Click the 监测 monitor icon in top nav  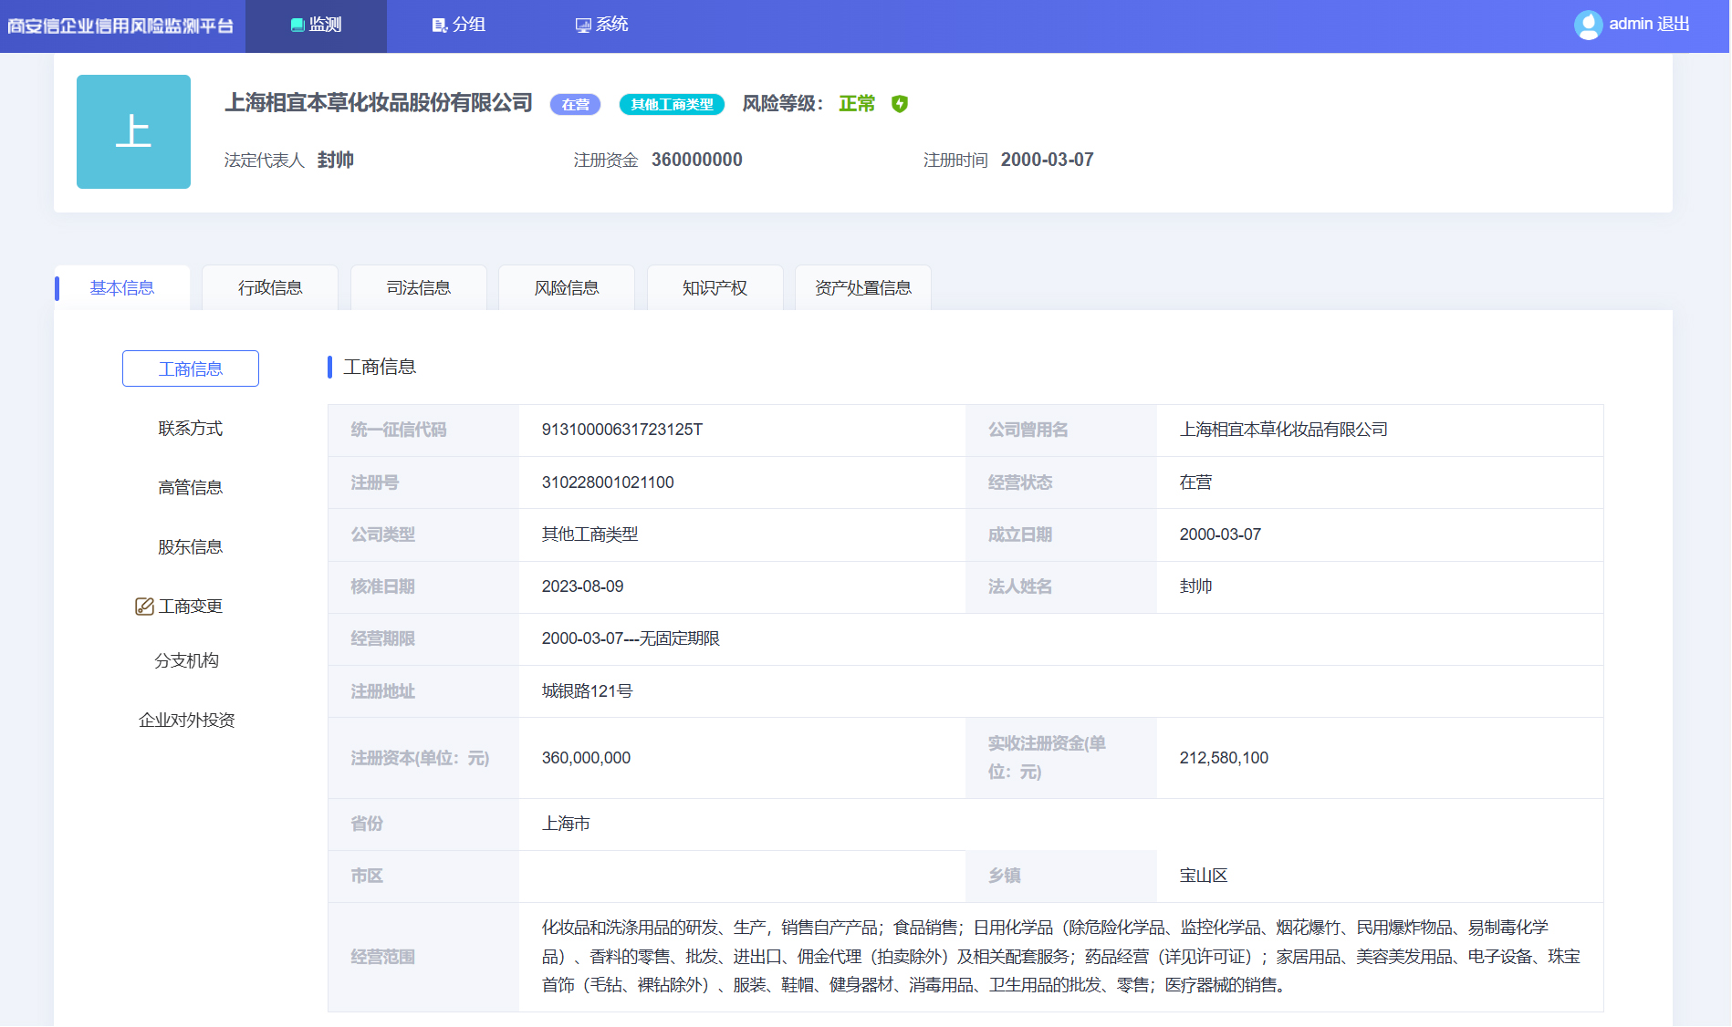(x=297, y=25)
